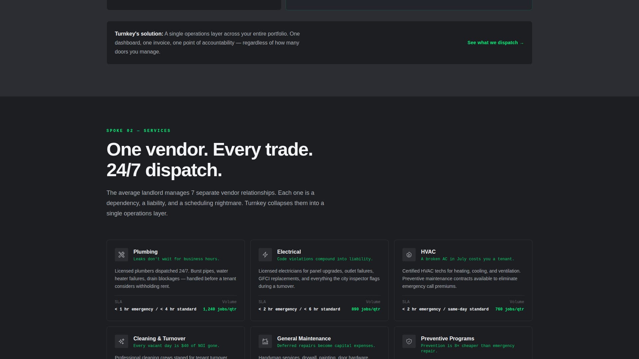Click the HVAC flame icon
This screenshot has width=639, height=359.
pyautogui.click(x=409, y=255)
